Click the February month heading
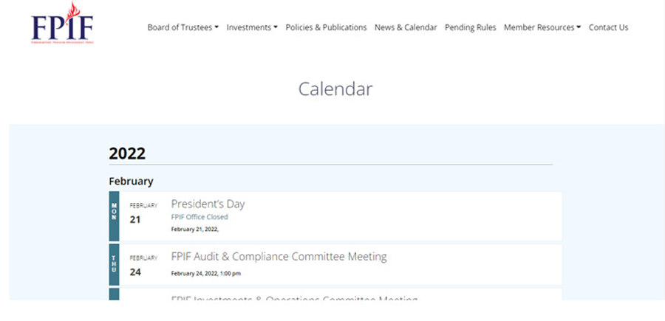665x321 pixels. (x=131, y=182)
